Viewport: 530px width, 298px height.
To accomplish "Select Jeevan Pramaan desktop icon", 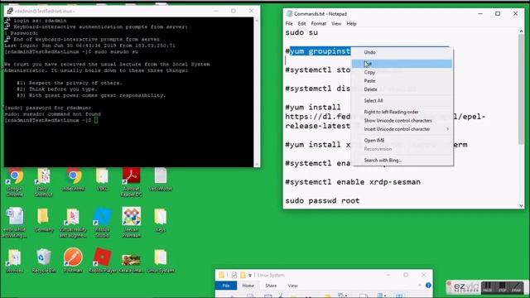I will click(x=132, y=223).
